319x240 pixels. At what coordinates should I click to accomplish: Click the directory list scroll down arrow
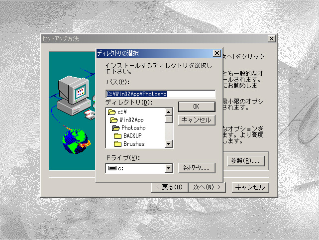pyautogui.click(x=168, y=144)
